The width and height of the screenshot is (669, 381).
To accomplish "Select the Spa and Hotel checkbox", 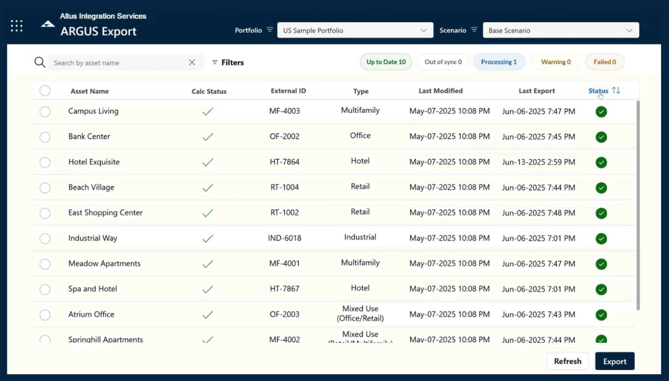I will coord(45,290).
